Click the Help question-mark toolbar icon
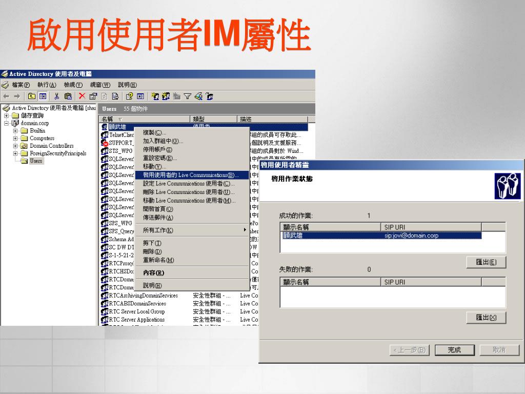This screenshot has width=525, height=394. pos(129,96)
